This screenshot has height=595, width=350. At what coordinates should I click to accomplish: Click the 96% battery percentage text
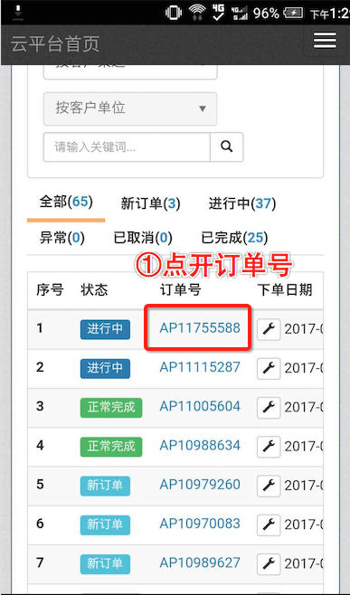pos(267,14)
